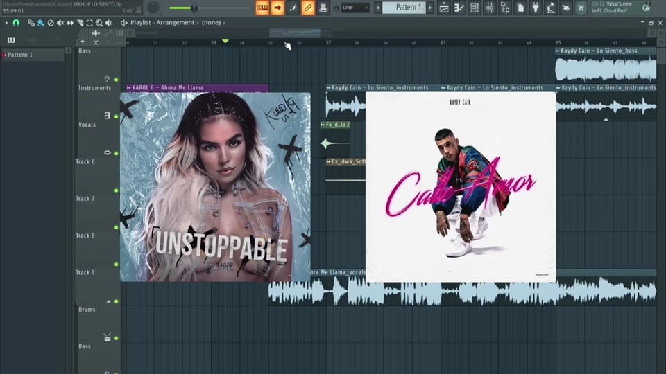
Task: Open the '(none)' pattern breadcrumb
Action: [x=211, y=22]
